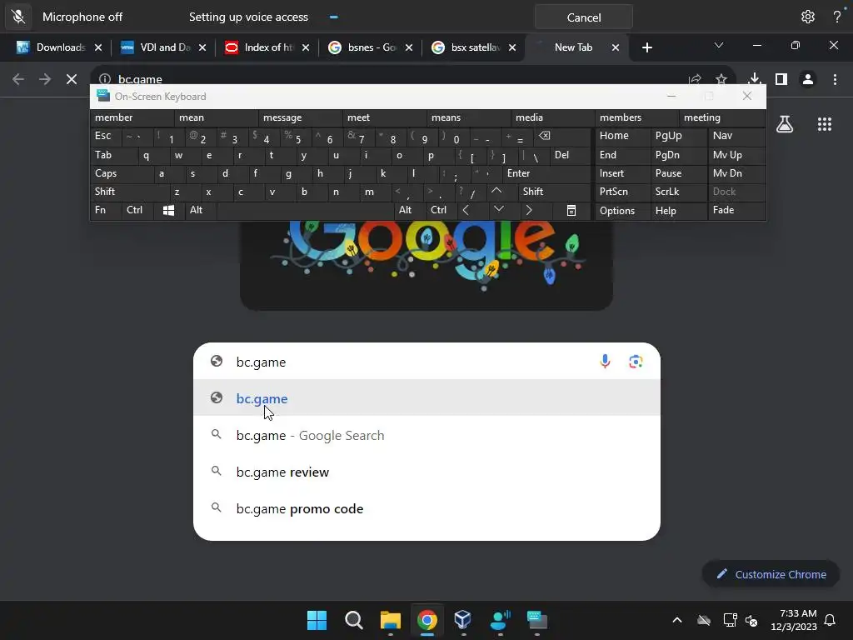Screen dimensions: 853x640
Task: Expand the tab search chevron
Action: pyautogui.click(x=719, y=46)
